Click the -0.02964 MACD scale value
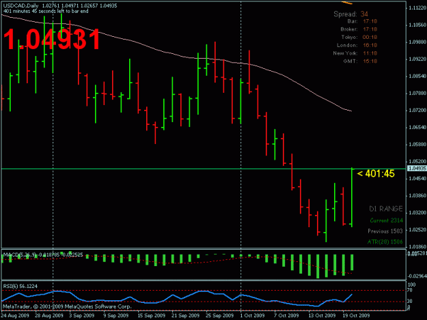The height and width of the screenshot is (320, 427). pos(417,276)
